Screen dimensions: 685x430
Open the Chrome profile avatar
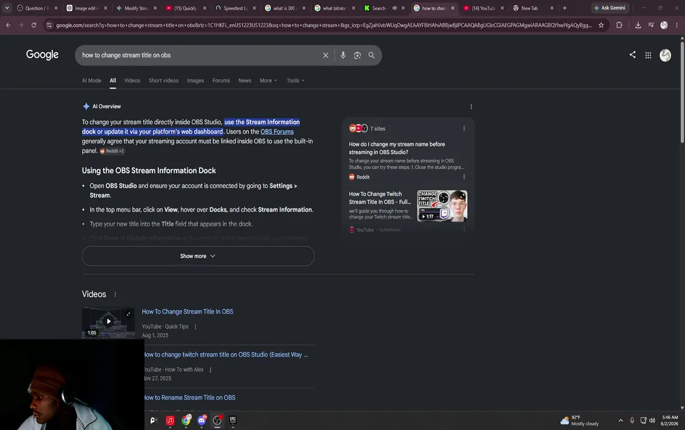point(664,25)
